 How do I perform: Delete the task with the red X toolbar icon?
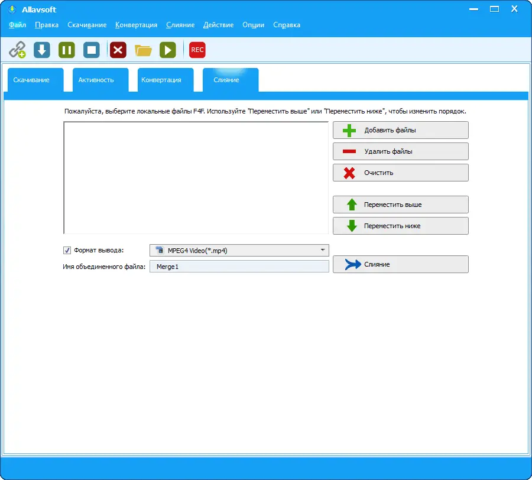pyautogui.click(x=118, y=50)
